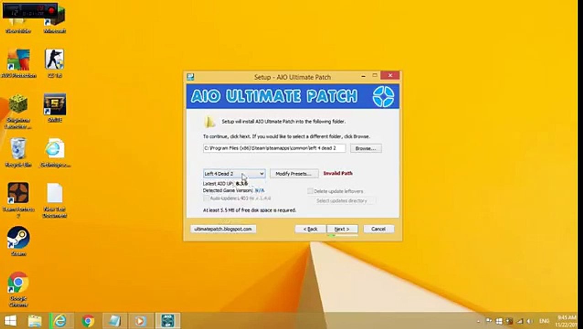583x329 pixels.
Task: Click the recording overlay red record button
Action: 52,10
